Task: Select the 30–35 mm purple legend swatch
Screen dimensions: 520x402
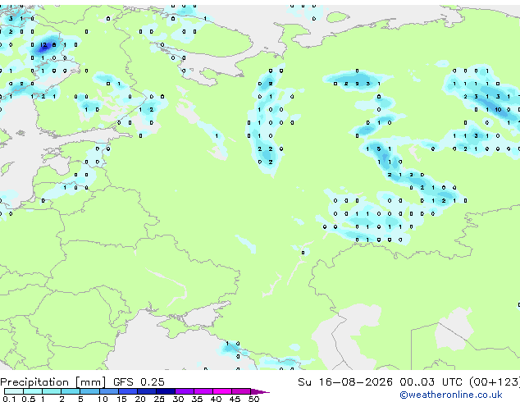Action: click(x=185, y=391)
